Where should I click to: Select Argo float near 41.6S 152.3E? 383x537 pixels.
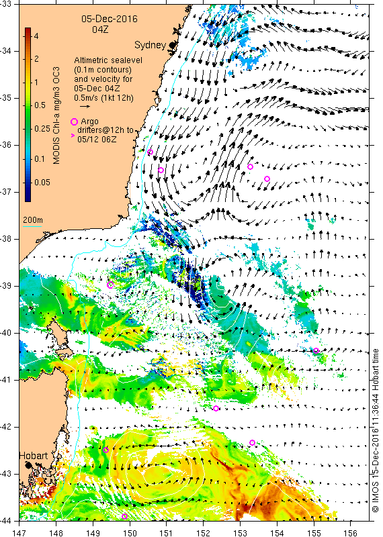tap(216, 408)
